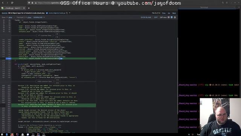Go to the Prev file link
Viewport: 241px width, 136px height.
click(164, 13)
